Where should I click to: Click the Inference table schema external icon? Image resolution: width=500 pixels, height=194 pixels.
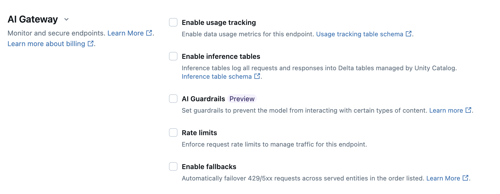[x=257, y=76]
